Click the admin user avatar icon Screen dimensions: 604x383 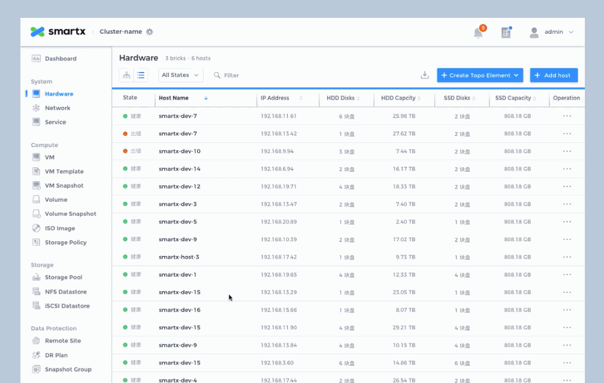534,33
